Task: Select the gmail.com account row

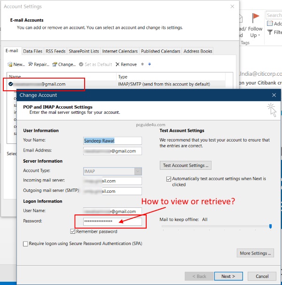Action: pos(116,84)
